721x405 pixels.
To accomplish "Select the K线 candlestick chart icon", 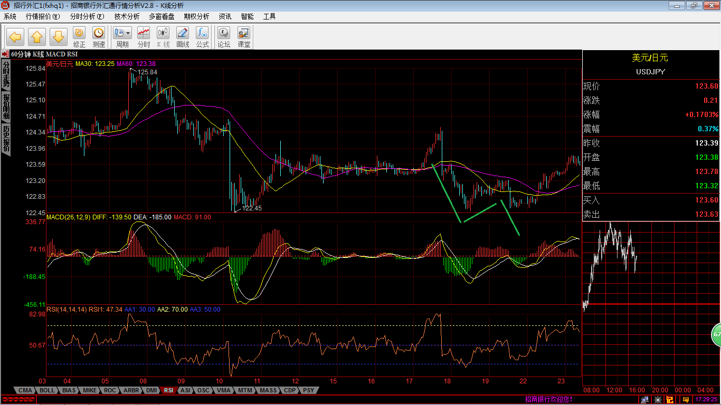I will pyautogui.click(x=163, y=37).
